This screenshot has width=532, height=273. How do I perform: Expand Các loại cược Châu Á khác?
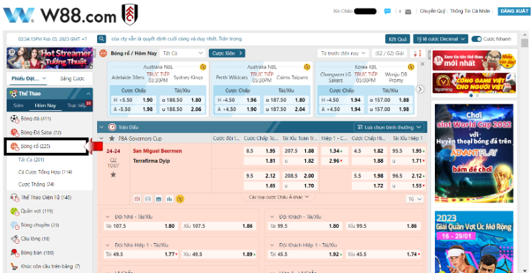[279, 197]
